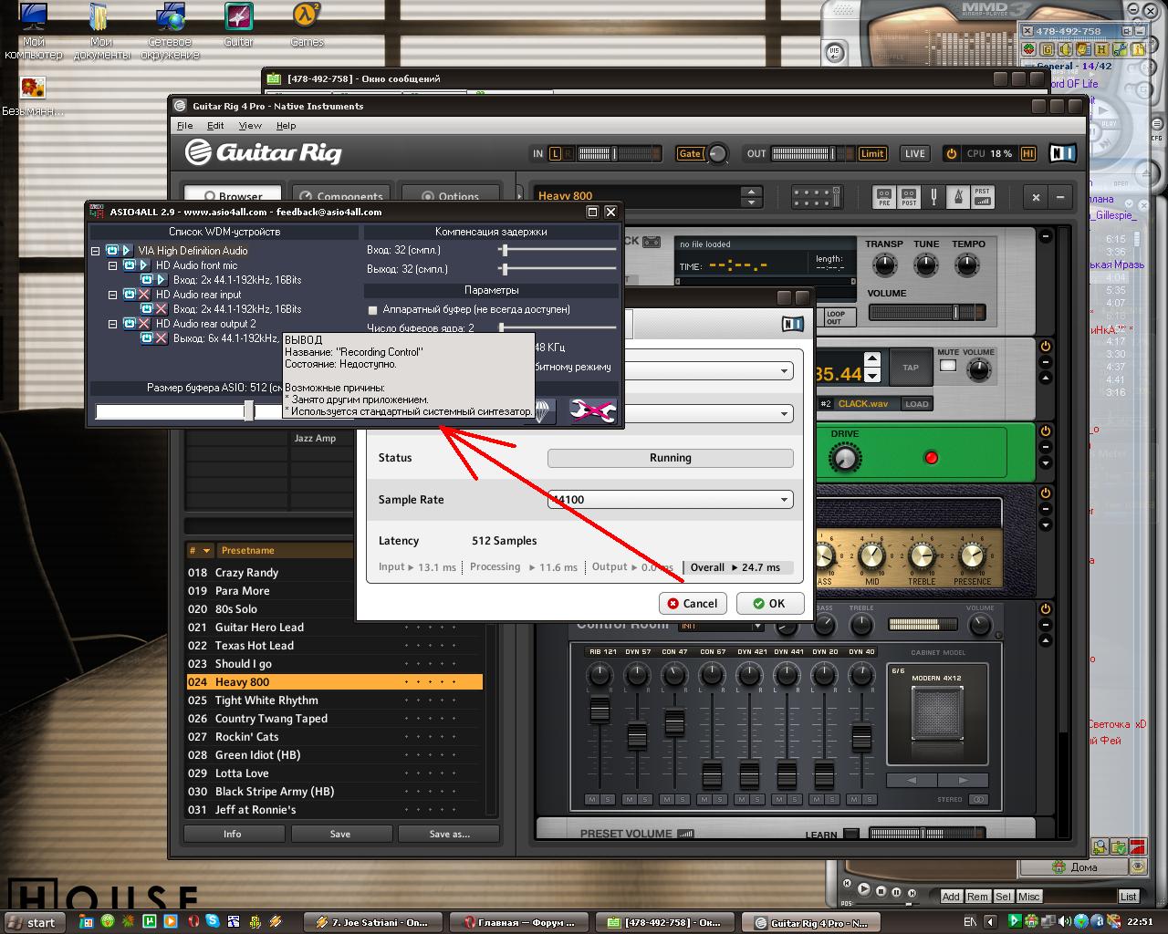Toggle right input channel R

(x=568, y=153)
